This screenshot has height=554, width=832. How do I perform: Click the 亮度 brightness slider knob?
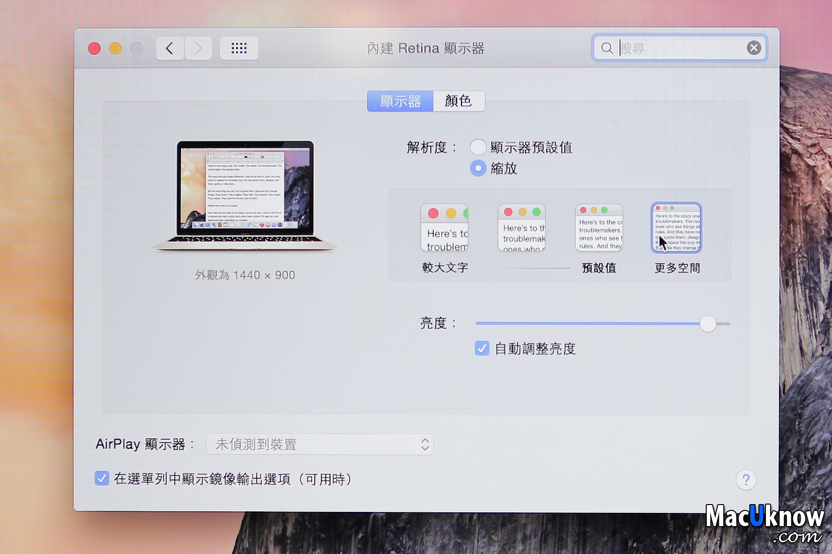coord(708,323)
